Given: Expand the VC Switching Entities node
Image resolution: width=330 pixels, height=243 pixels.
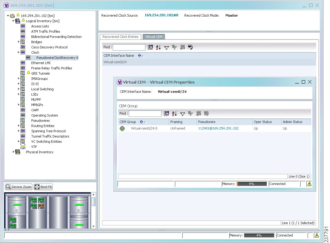Looking at the screenshot, I should tap(19, 141).
